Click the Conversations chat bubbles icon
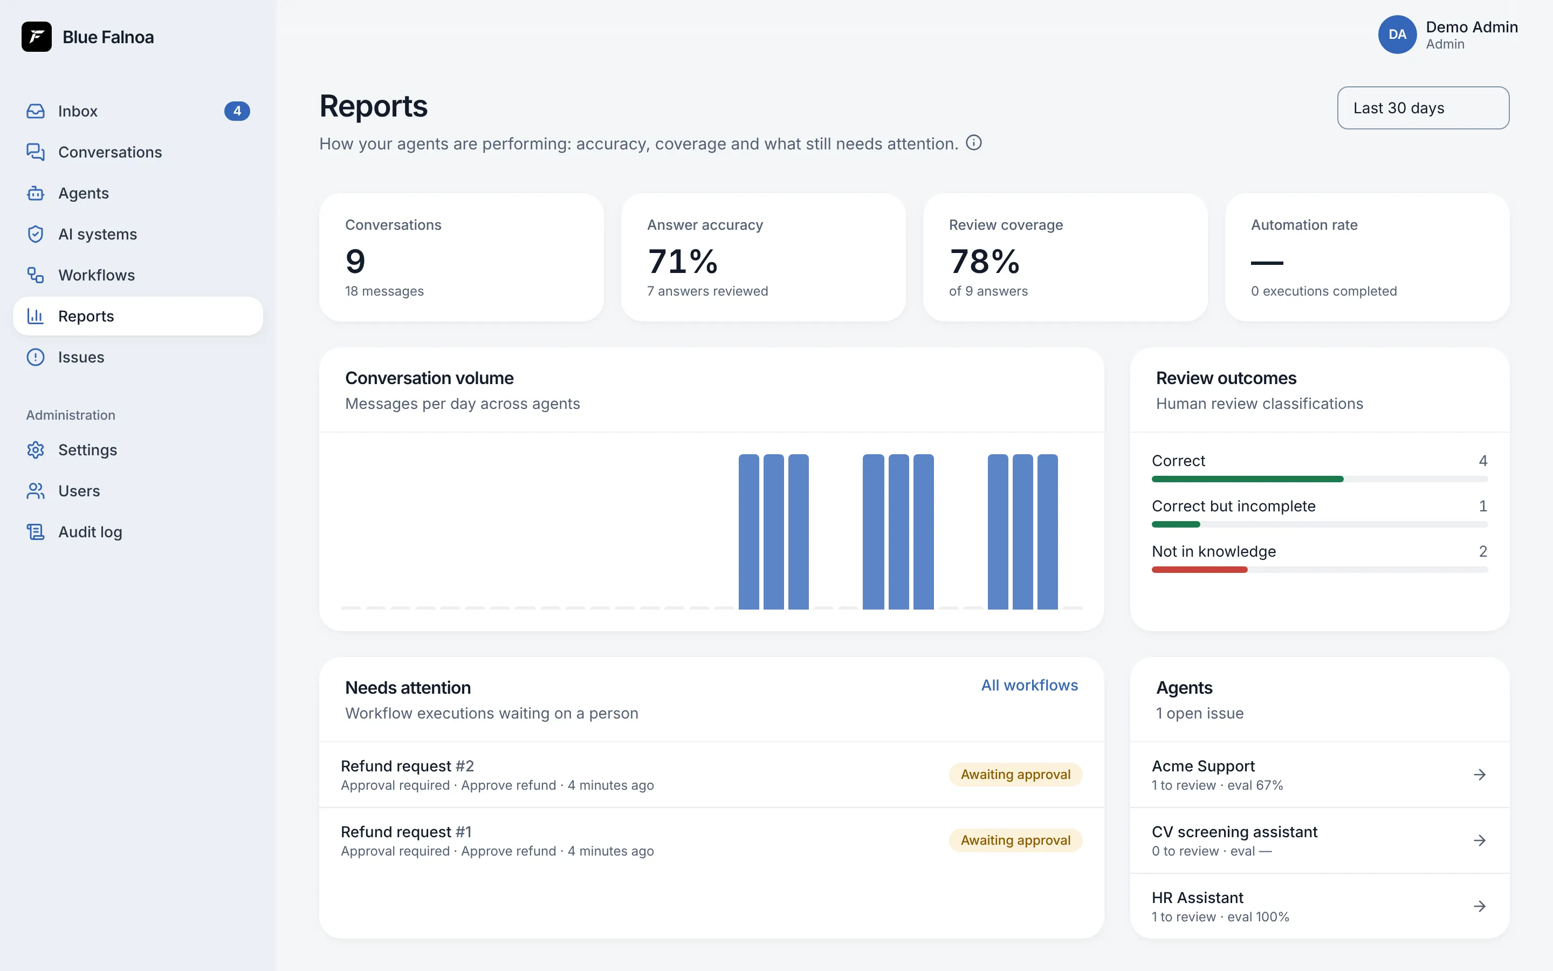The width and height of the screenshot is (1553, 971). coord(35,152)
